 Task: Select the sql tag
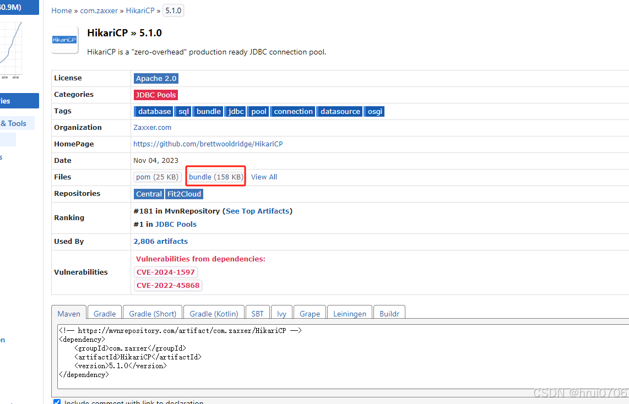pyautogui.click(x=183, y=111)
